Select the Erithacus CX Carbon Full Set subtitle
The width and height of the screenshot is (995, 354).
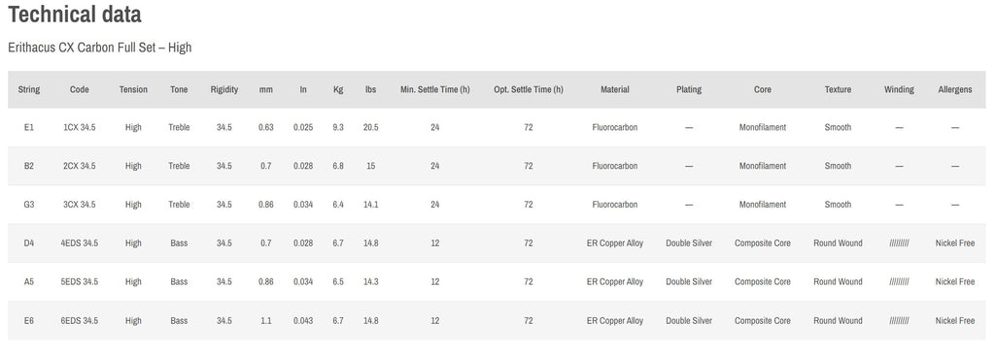click(100, 48)
